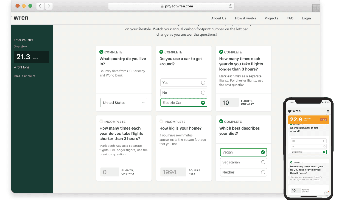Viewport: 342px width, 200px height.
Task: Go to the Projects page
Action: pos(271,18)
